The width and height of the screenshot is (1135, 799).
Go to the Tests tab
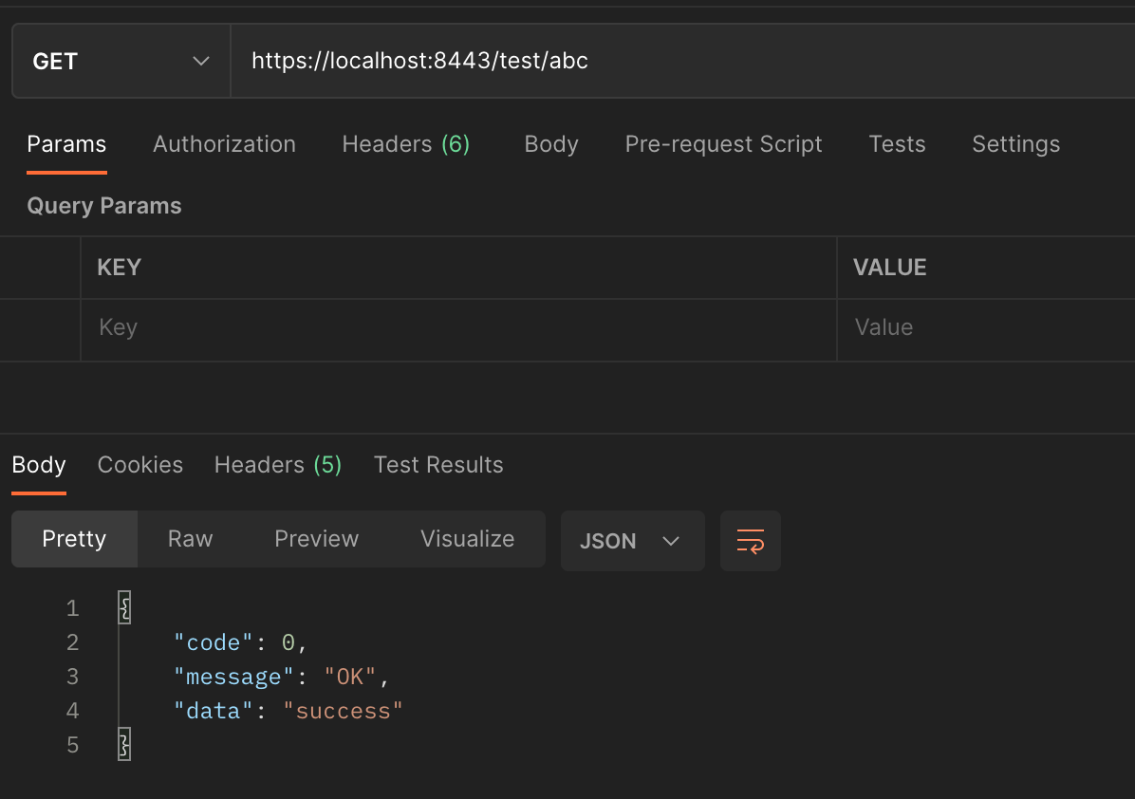pyautogui.click(x=897, y=144)
